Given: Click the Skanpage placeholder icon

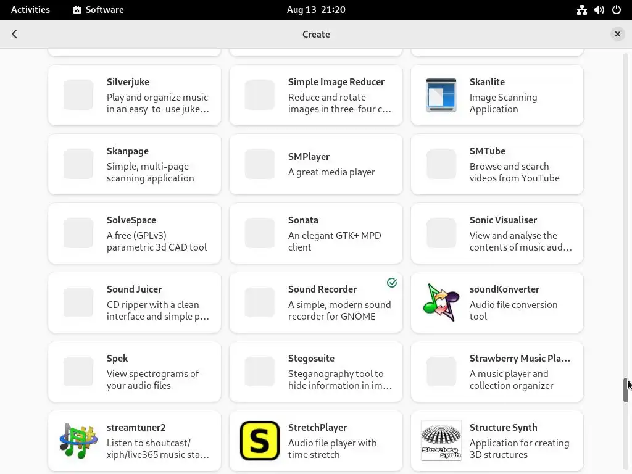Looking at the screenshot, I should point(78,164).
